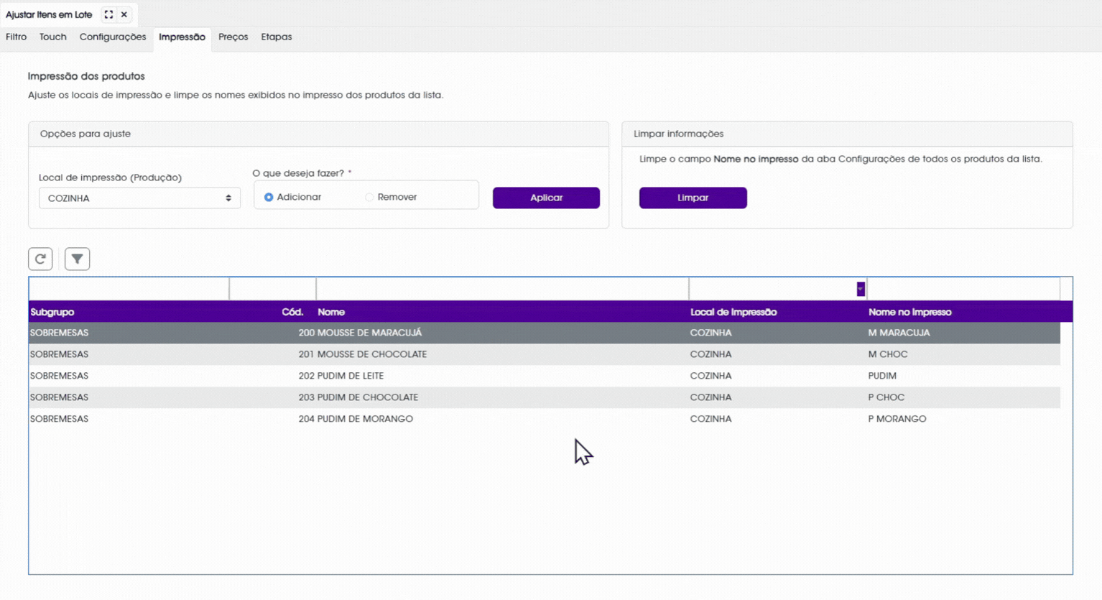Image resolution: width=1102 pixels, height=600 pixels.
Task: Click the Nome column header
Action: (331, 312)
